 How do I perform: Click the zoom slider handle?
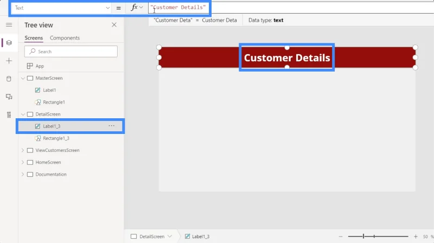pos(363,236)
